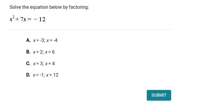Image resolution: width=204 pixels, height=108 pixels.
Task: Click the bold letter B label
Action: [28, 52]
